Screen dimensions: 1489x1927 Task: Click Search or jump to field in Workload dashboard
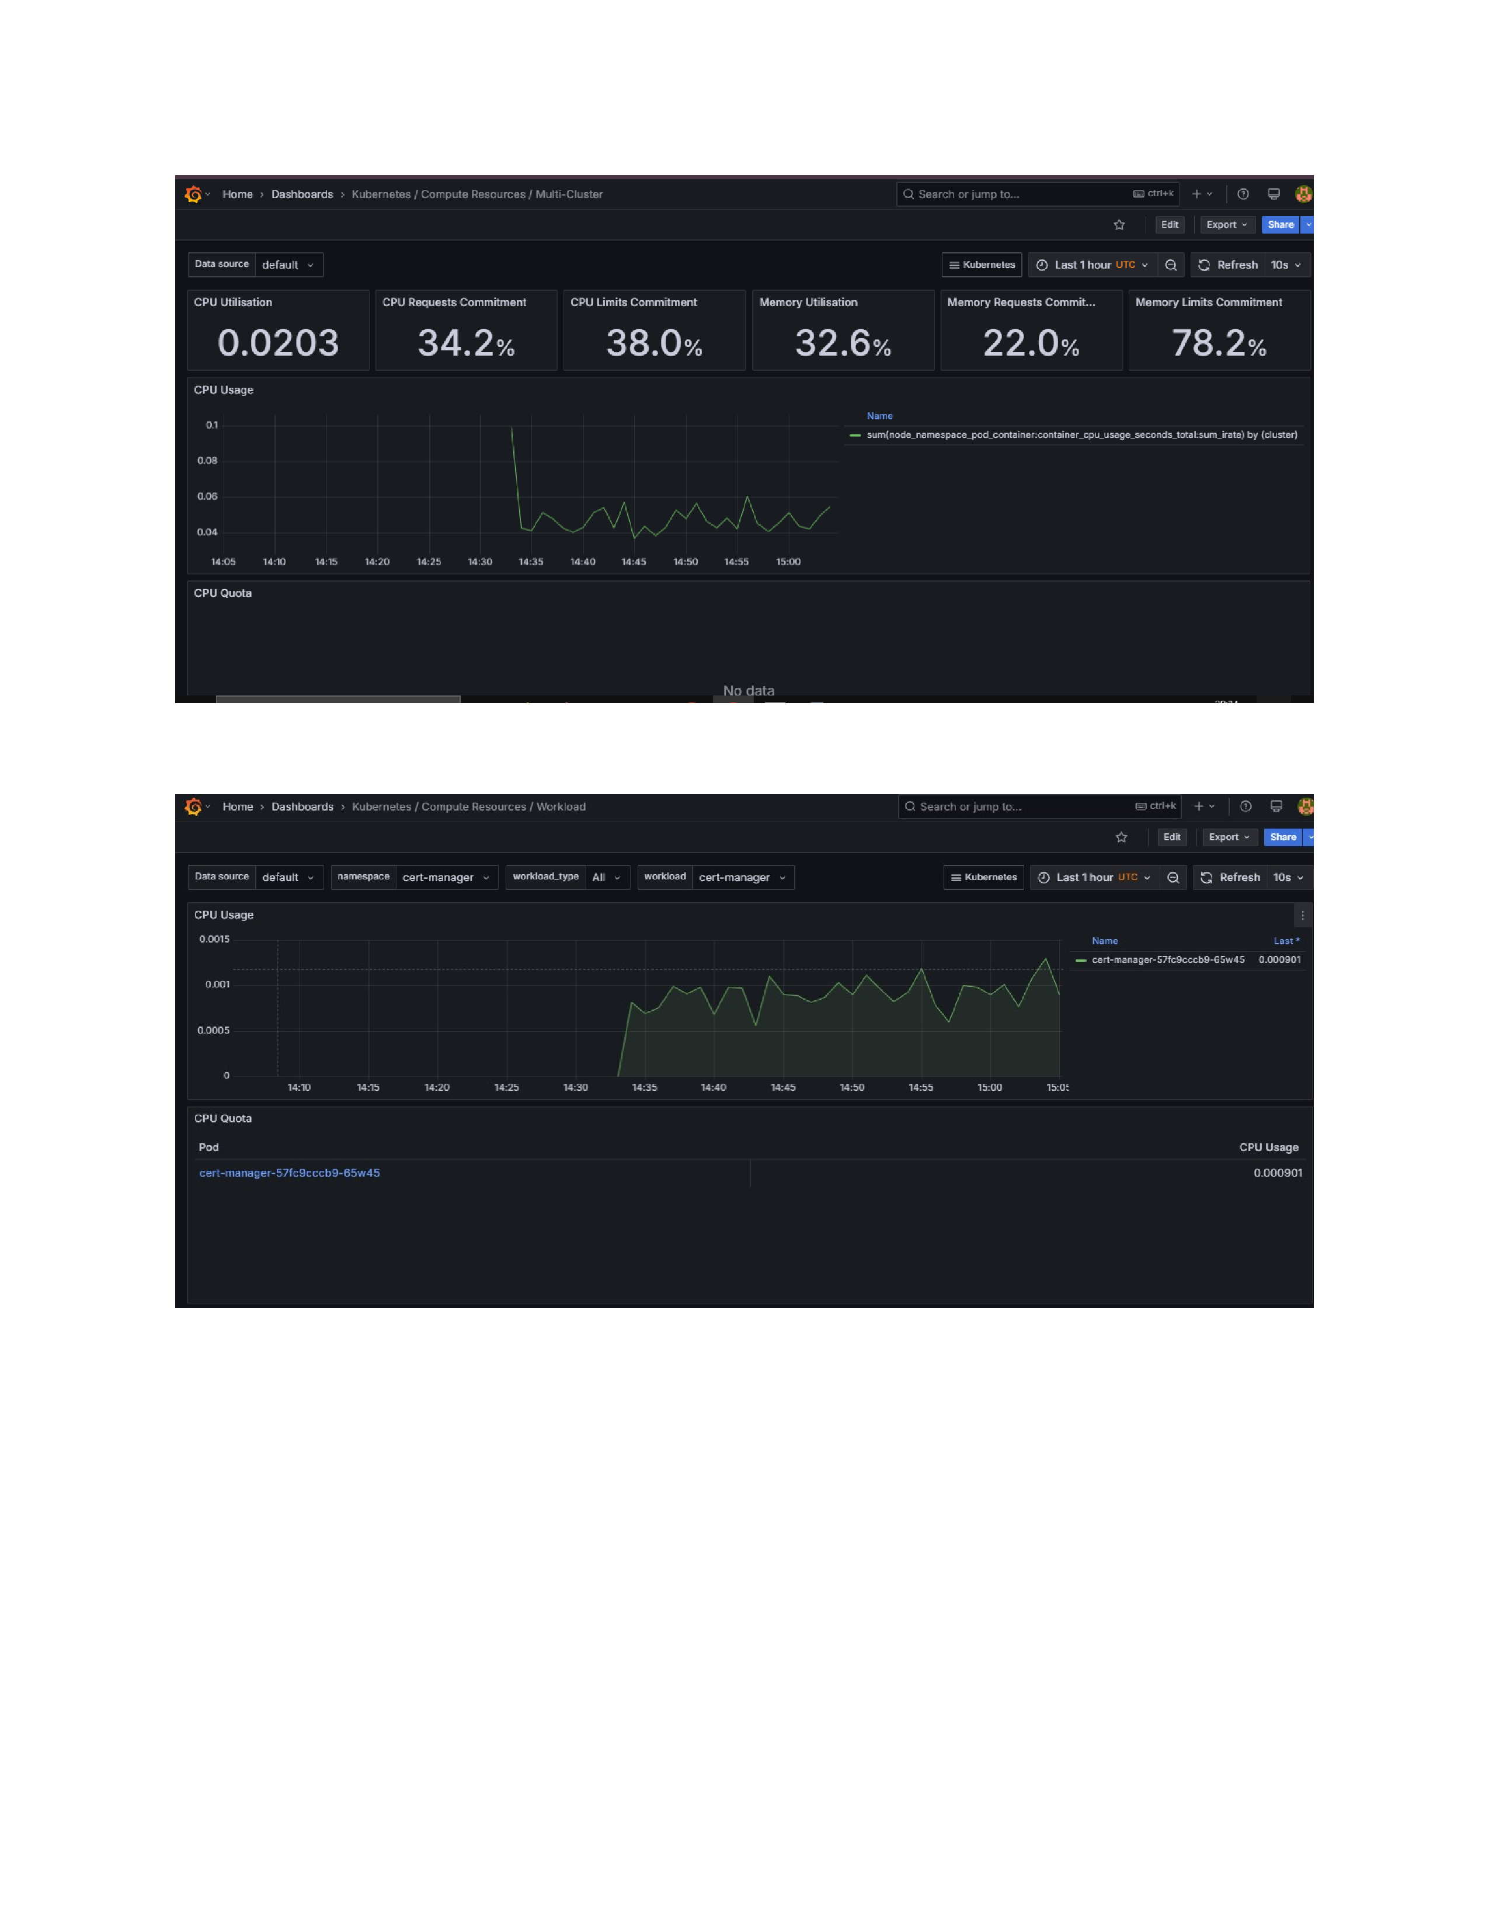(1039, 806)
